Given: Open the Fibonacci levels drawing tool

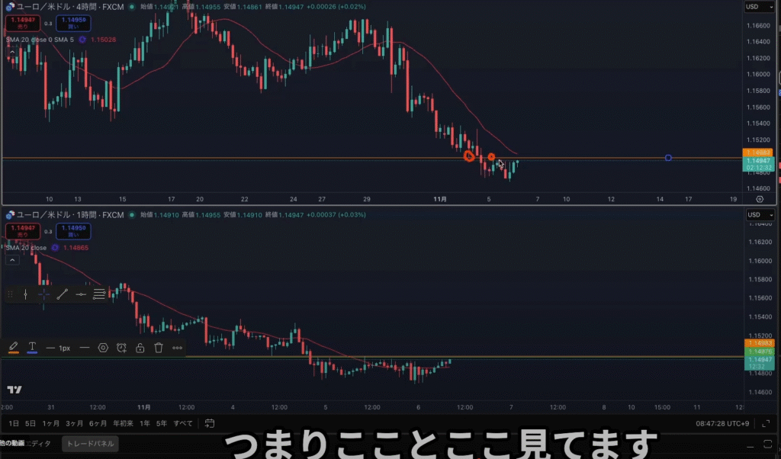Looking at the screenshot, I should 99,295.
